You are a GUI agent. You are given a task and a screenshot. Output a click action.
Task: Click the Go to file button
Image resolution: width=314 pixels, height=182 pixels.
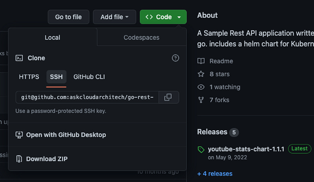click(x=68, y=17)
